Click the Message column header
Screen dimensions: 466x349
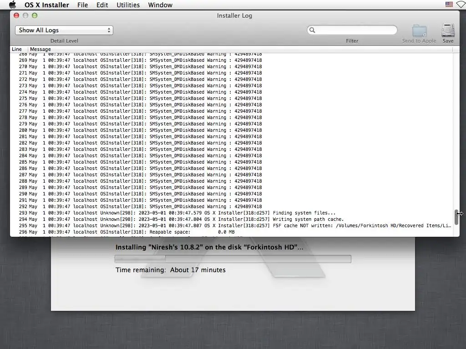click(41, 49)
